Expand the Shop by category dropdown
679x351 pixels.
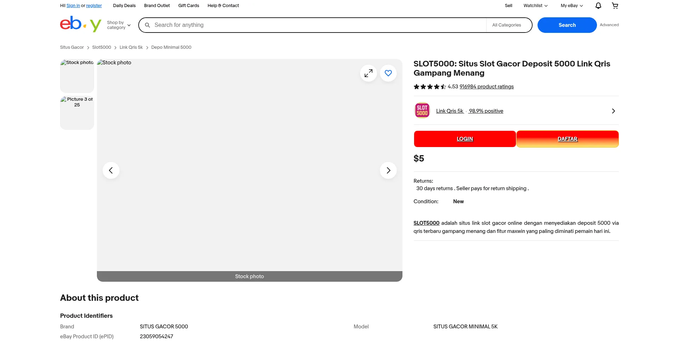pyautogui.click(x=119, y=25)
